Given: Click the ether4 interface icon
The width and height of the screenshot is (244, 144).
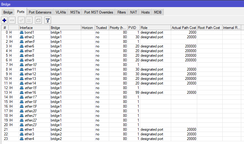Looking at the screenshot, I should click(x=22, y=139).
